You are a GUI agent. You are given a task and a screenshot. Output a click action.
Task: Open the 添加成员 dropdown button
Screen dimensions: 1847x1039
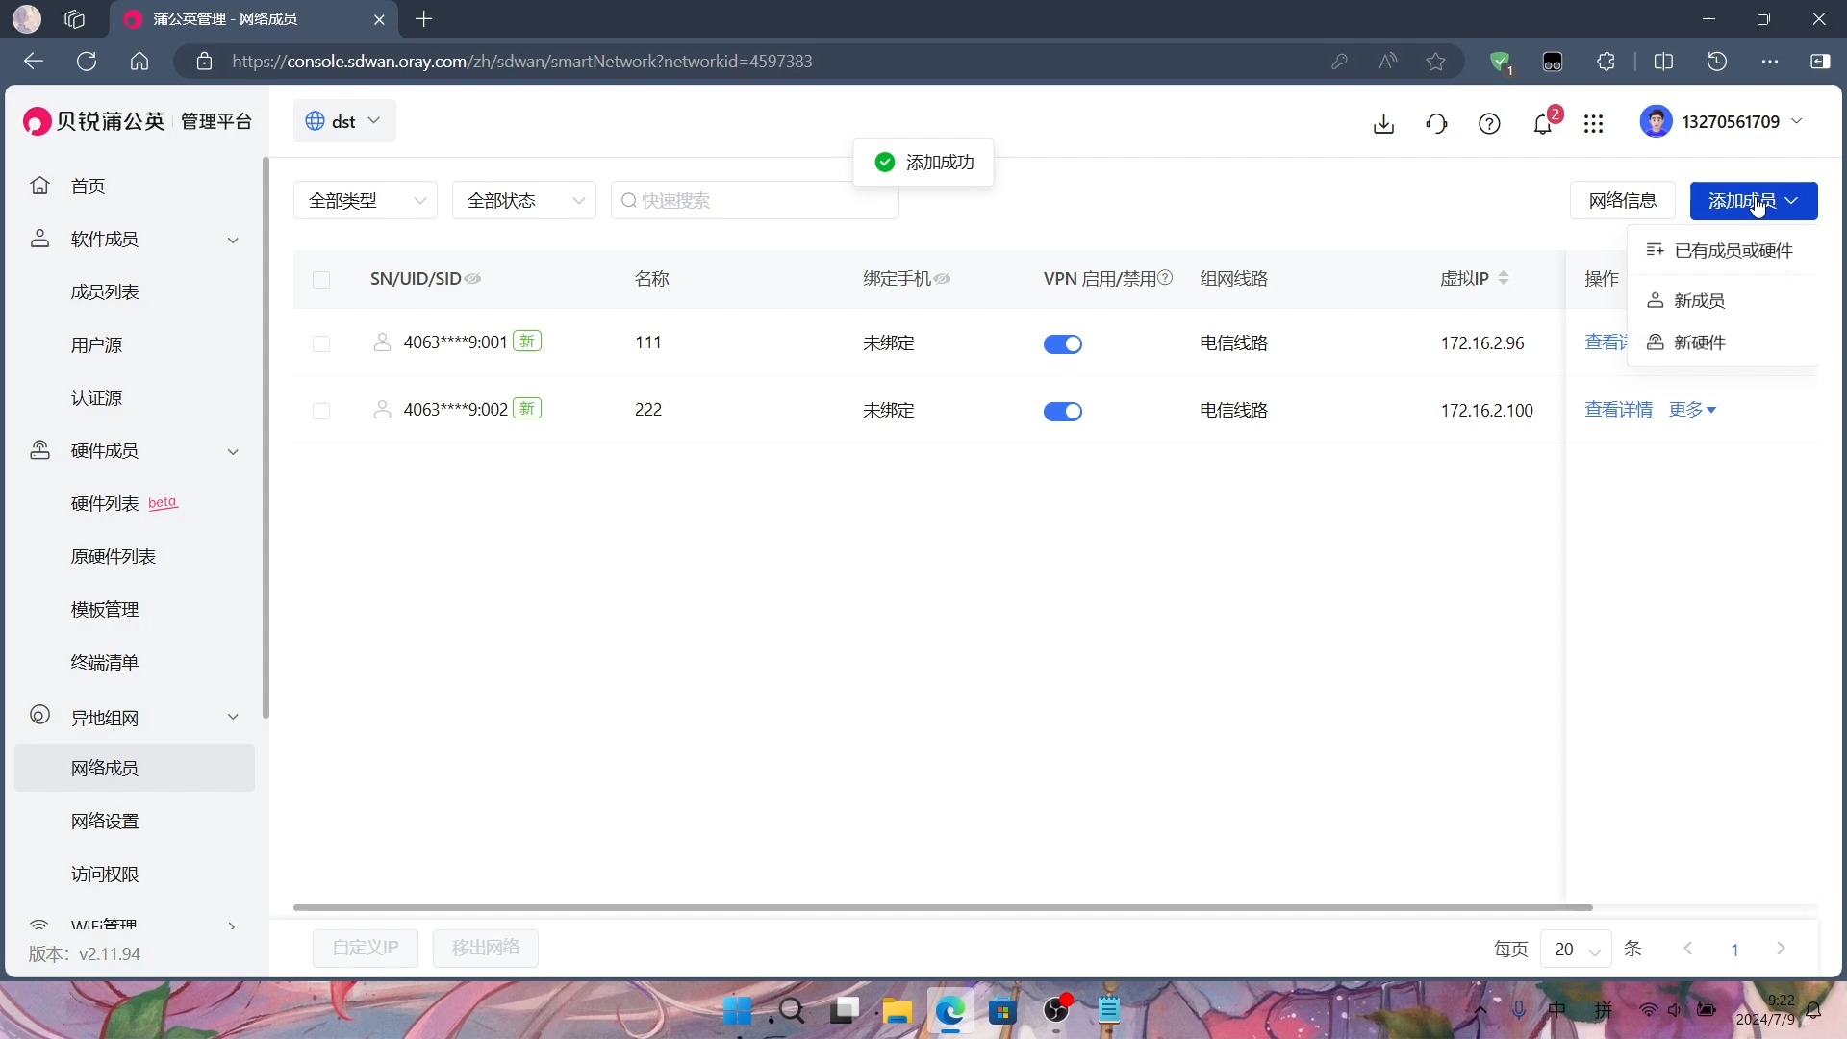[1754, 200]
